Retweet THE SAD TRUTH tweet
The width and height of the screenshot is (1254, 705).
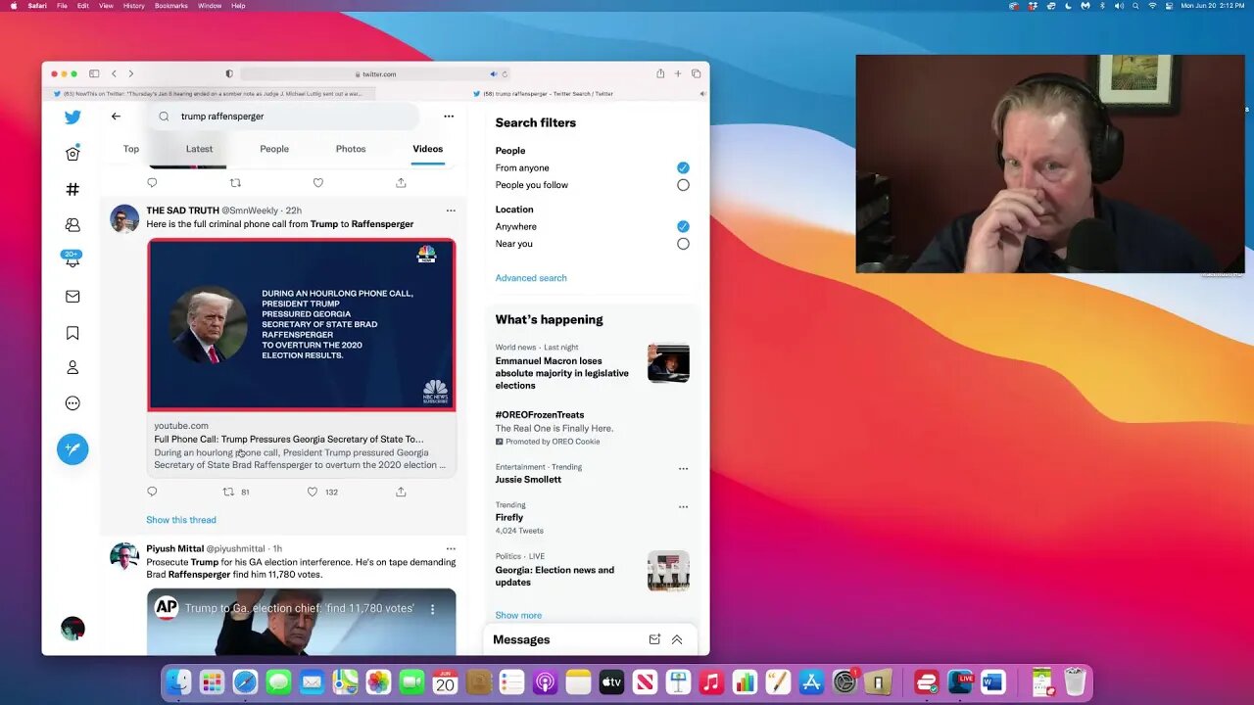click(228, 492)
